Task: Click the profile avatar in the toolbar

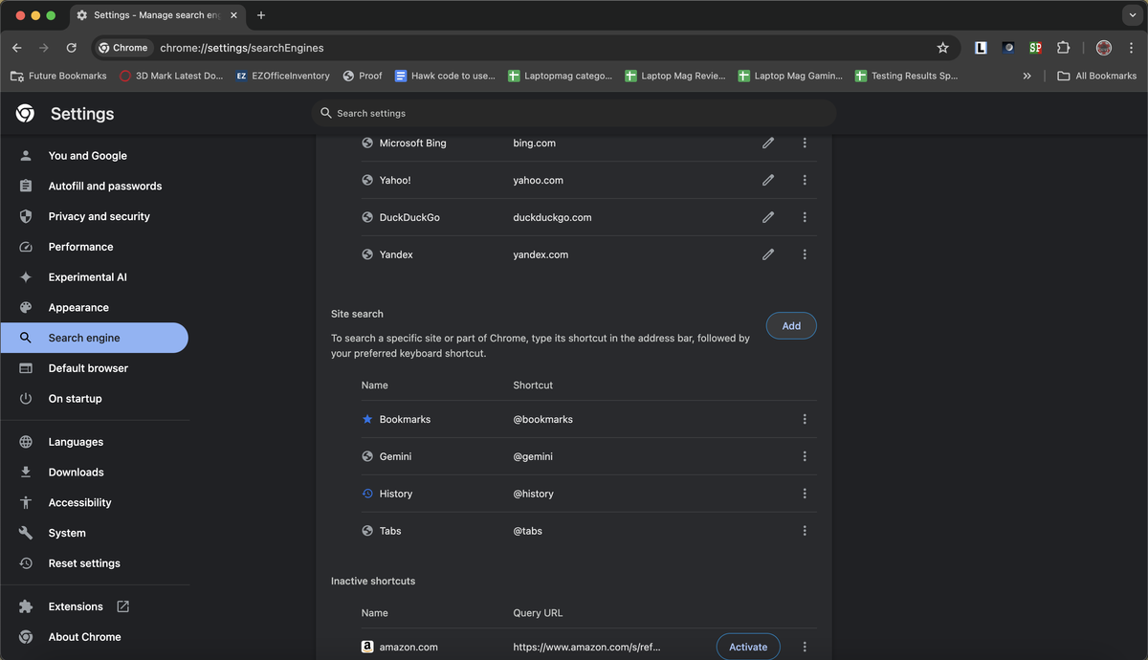Action: click(1104, 47)
